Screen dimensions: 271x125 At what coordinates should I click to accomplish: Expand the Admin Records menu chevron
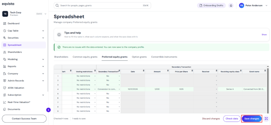pyautogui.click(x=43, y=81)
